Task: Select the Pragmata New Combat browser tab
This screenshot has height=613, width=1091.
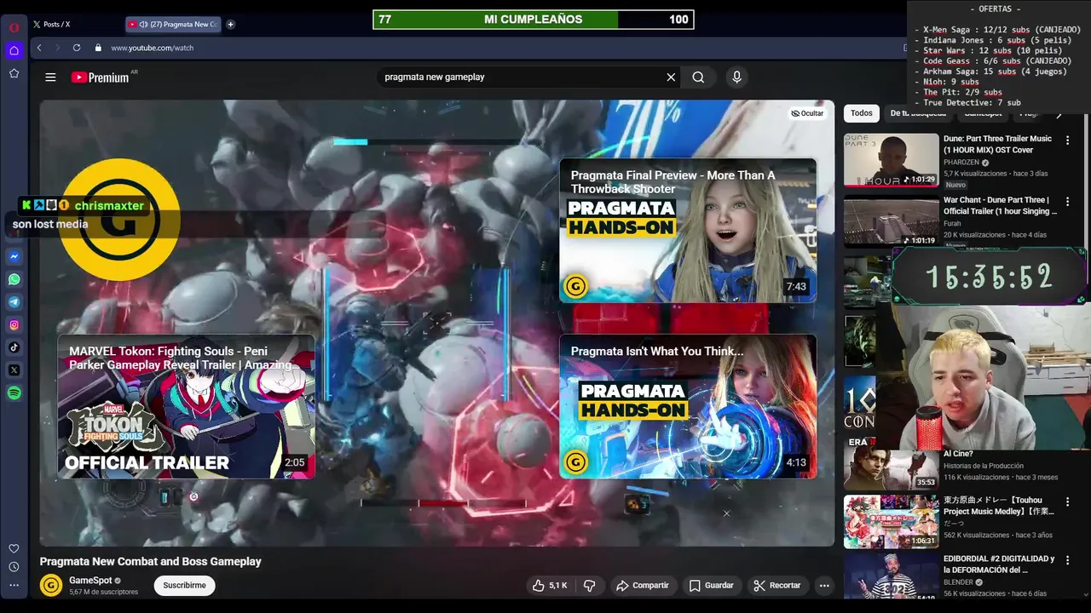Action: 175,25
